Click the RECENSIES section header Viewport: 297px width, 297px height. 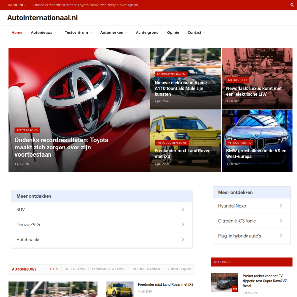(251, 262)
